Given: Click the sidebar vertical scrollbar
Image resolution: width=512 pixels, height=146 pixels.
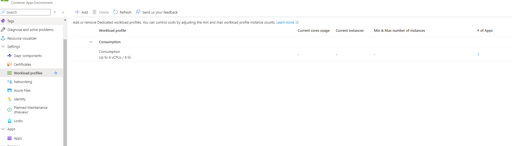Looking at the screenshot, I should click(65, 92).
